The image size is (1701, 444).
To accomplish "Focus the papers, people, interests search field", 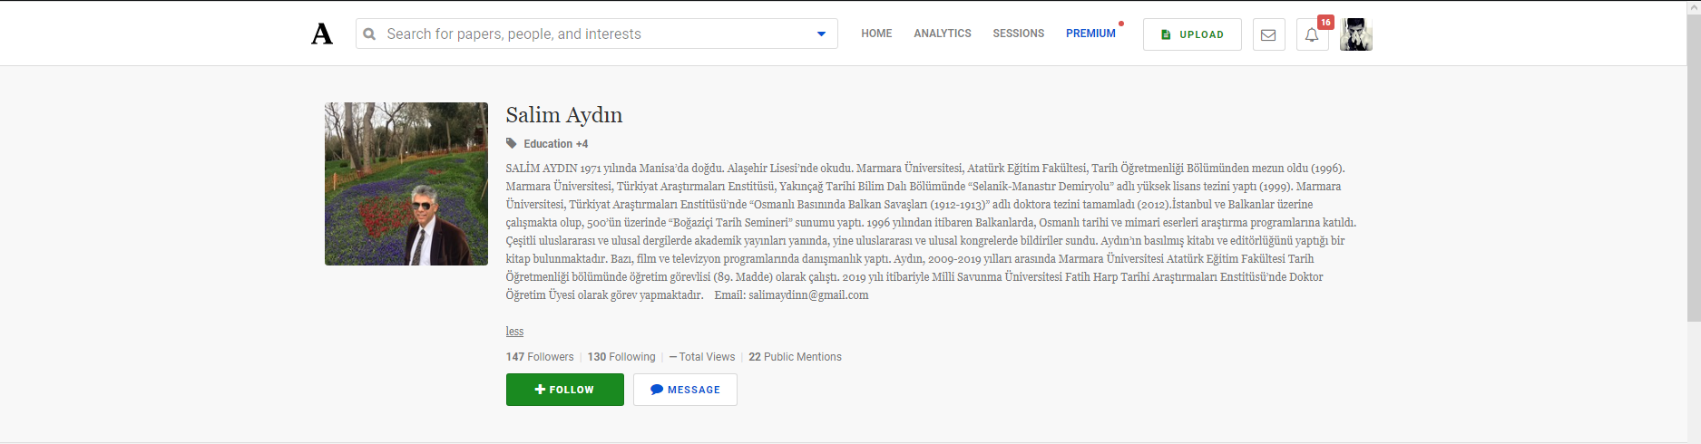I will (x=596, y=34).
